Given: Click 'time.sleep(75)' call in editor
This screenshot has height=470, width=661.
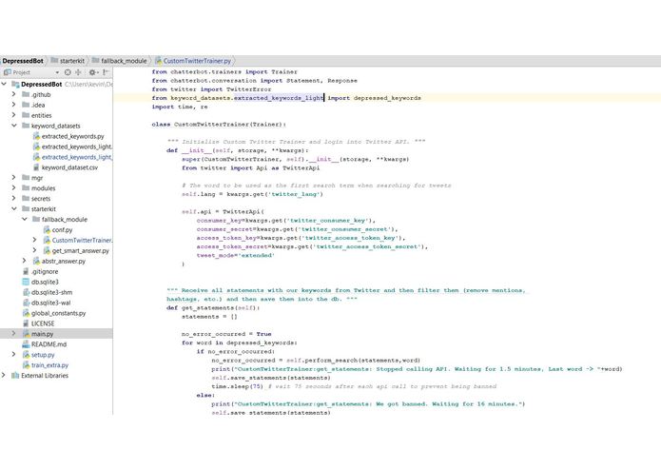Looking at the screenshot, I should 237,386.
